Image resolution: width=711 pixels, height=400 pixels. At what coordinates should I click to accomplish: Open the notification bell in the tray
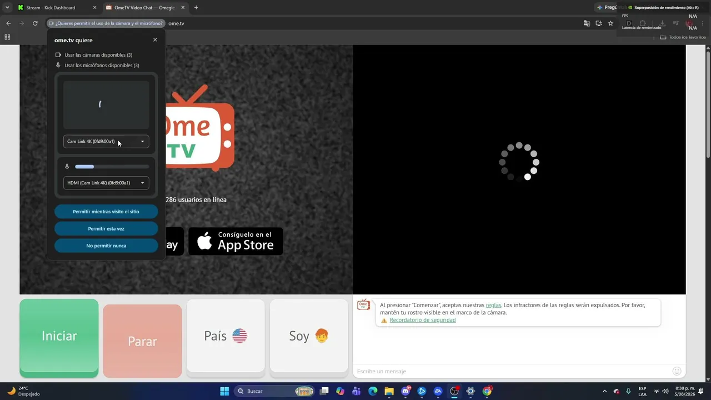pyautogui.click(x=700, y=391)
